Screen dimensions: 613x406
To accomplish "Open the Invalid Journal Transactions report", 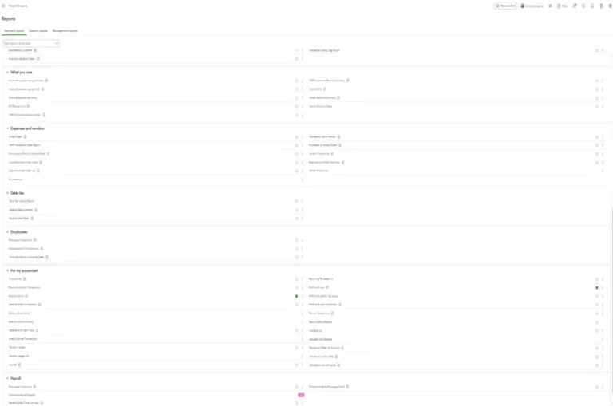I will coord(22,339).
